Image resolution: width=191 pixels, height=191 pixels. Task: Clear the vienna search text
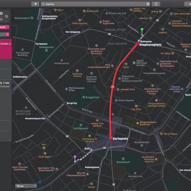148,4
